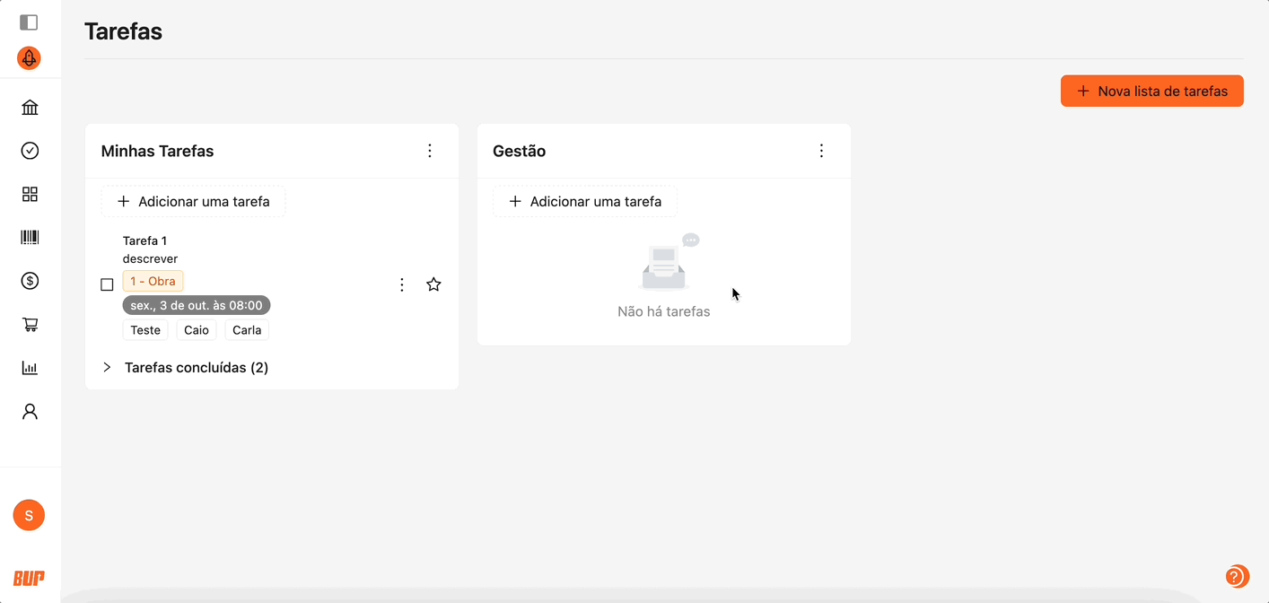Toggle the sidebar collapse icon

point(29,22)
